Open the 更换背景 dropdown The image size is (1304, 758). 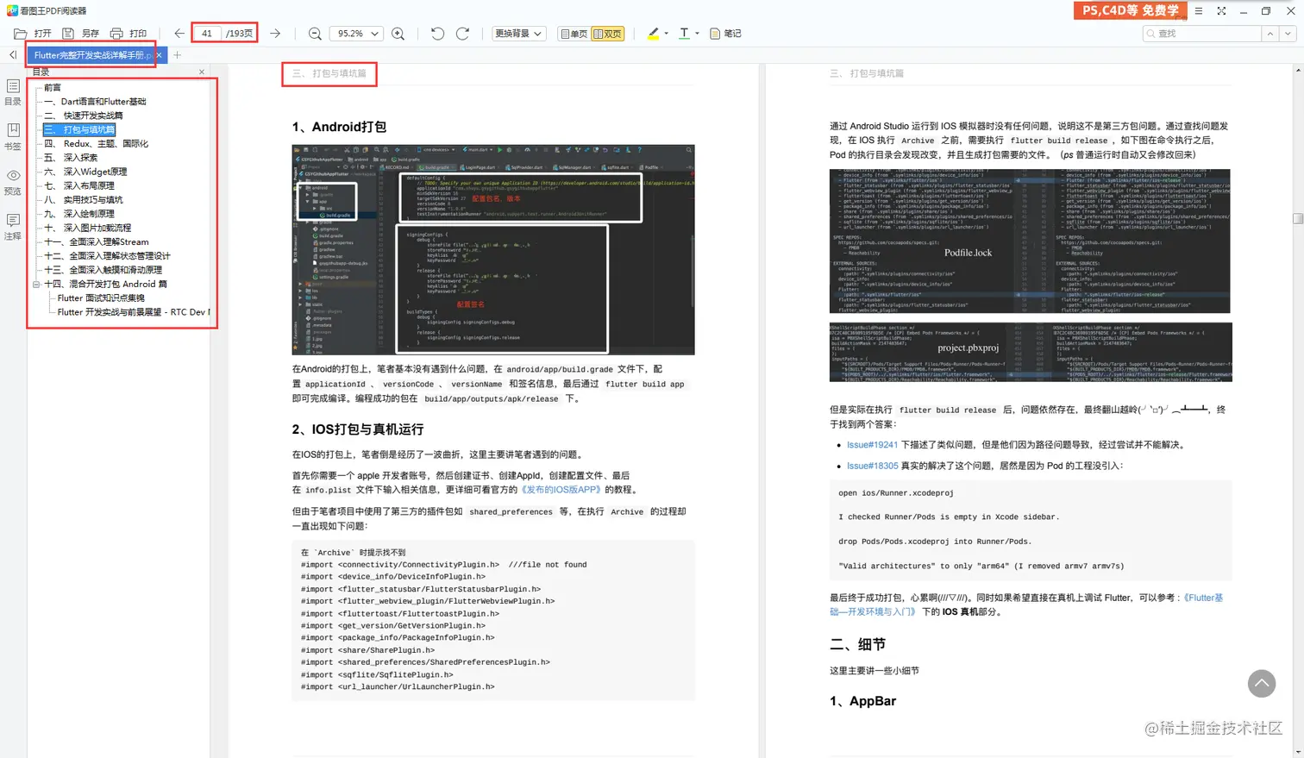[518, 34]
